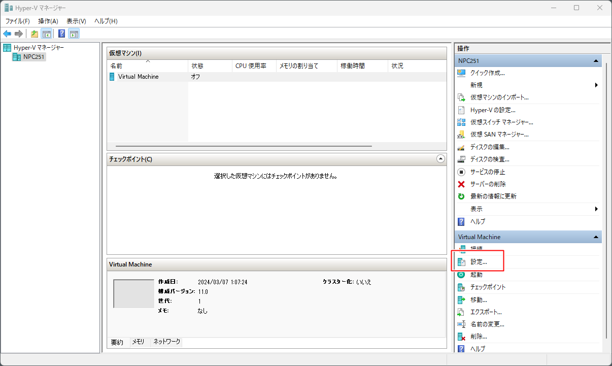Click 仮想マシンのインポート... action
Screen dimensions: 612x366
click(499, 97)
